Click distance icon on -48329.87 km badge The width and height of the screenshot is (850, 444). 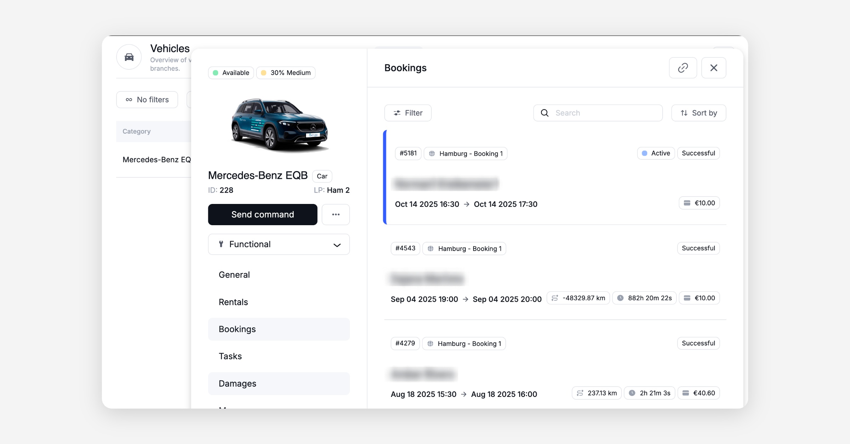pyautogui.click(x=555, y=298)
